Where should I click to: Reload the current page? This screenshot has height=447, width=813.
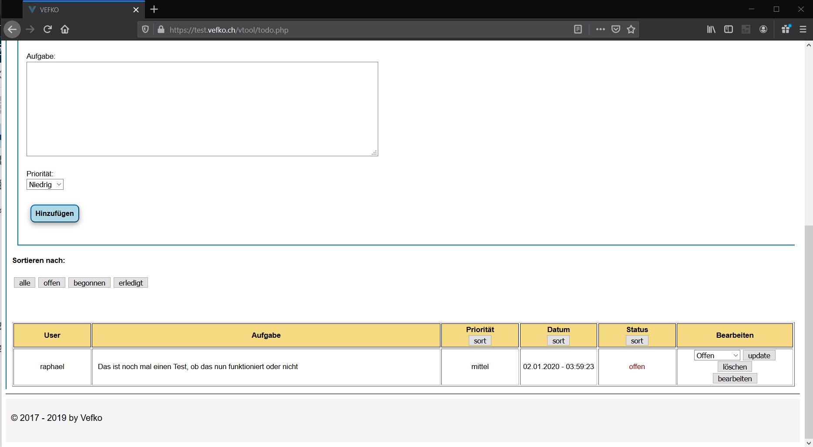click(48, 30)
